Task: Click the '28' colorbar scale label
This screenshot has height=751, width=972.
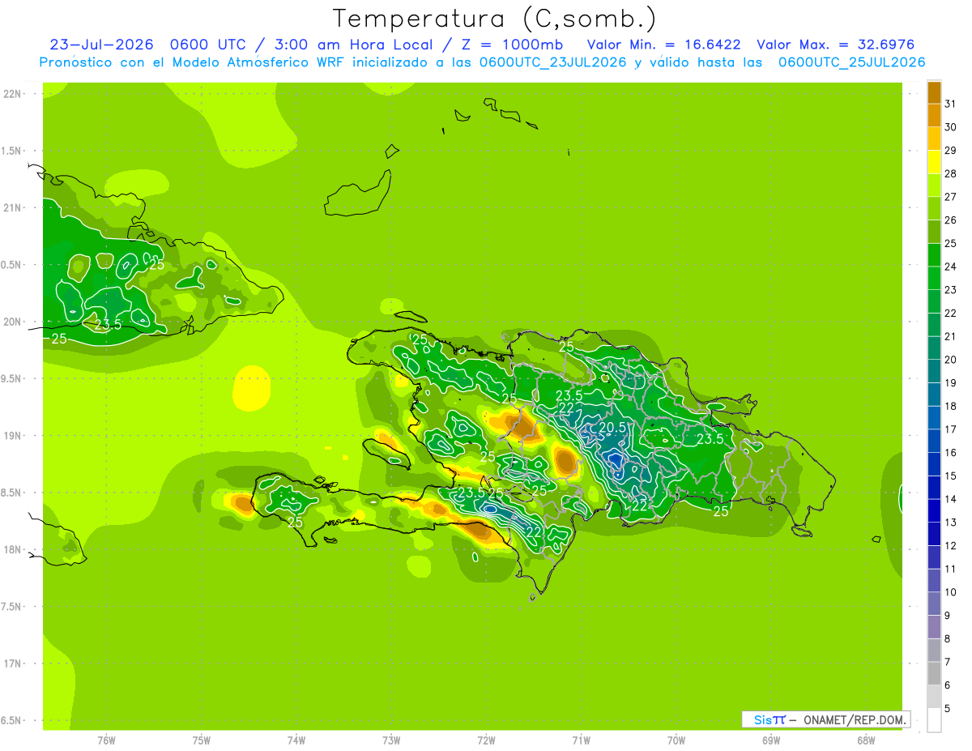Action: click(950, 173)
